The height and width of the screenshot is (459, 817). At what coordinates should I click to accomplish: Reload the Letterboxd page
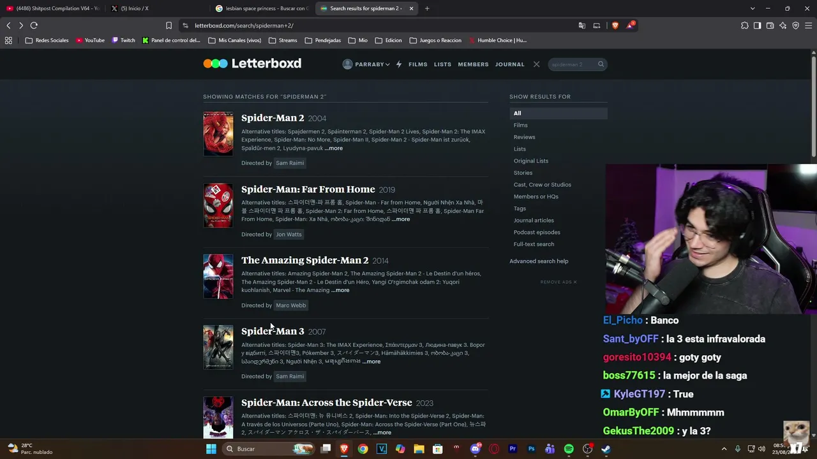point(34,25)
